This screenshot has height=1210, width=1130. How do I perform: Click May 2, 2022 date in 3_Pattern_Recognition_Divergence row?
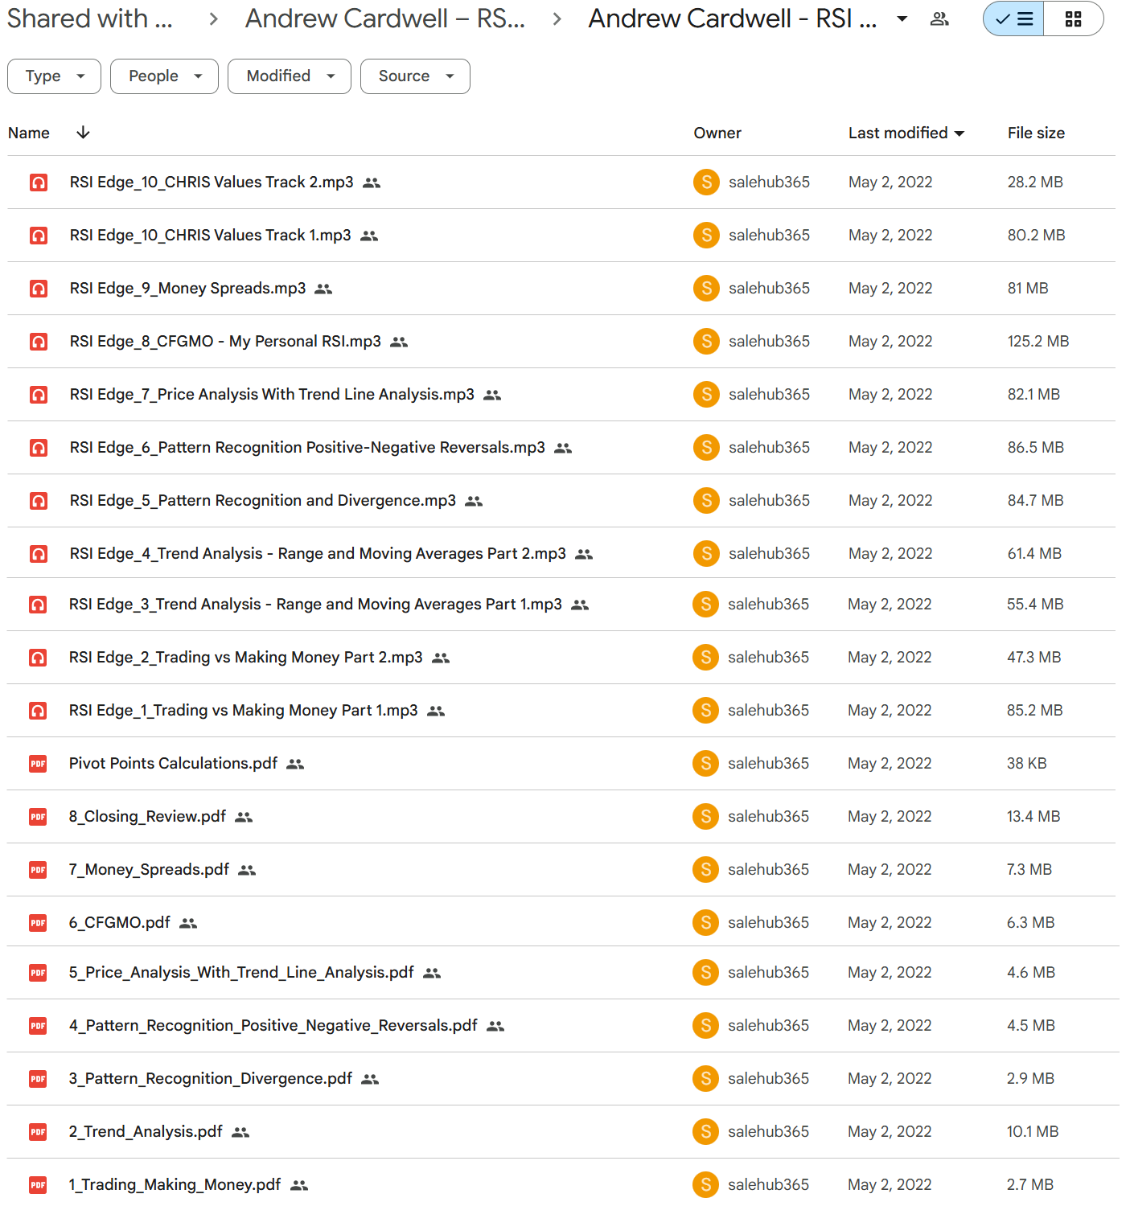(x=890, y=1079)
